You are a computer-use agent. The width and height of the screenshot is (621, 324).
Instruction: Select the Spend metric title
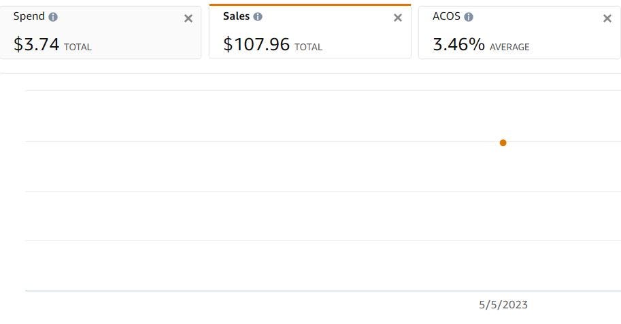[29, 16]
